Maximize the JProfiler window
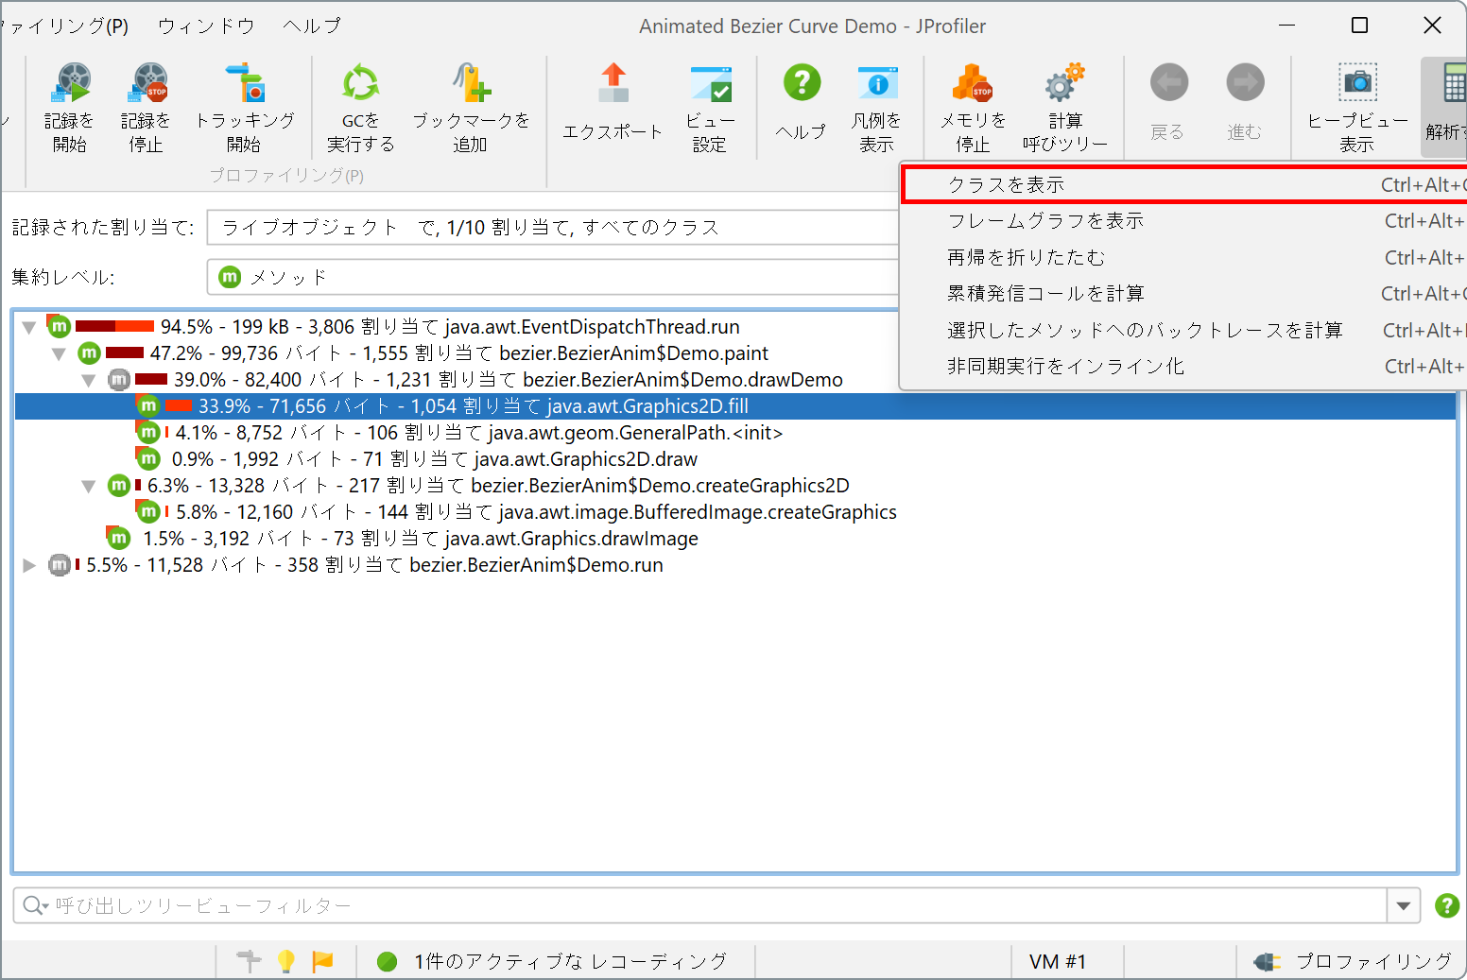Screen dimensions: 1467x980 [x=1359, y=26]
